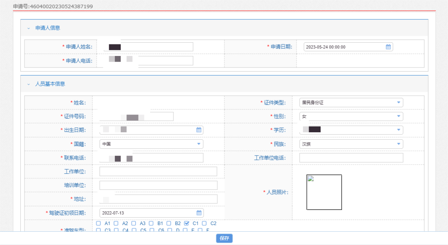Expand the 学历 dropdown

398,130
